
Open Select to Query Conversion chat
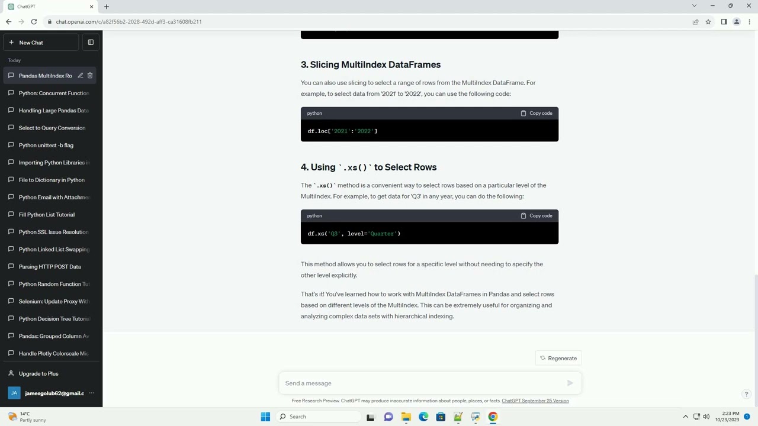pyautogui.click(x=51, y=128)
